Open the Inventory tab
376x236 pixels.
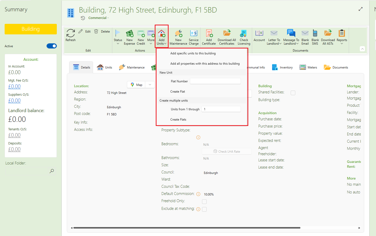pyautogui.click(x=282, y=67)
